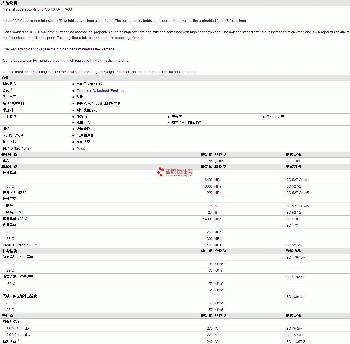Click the test method ISO 11357-3
This screenshot has width=350, height=344.
(295, 342)
